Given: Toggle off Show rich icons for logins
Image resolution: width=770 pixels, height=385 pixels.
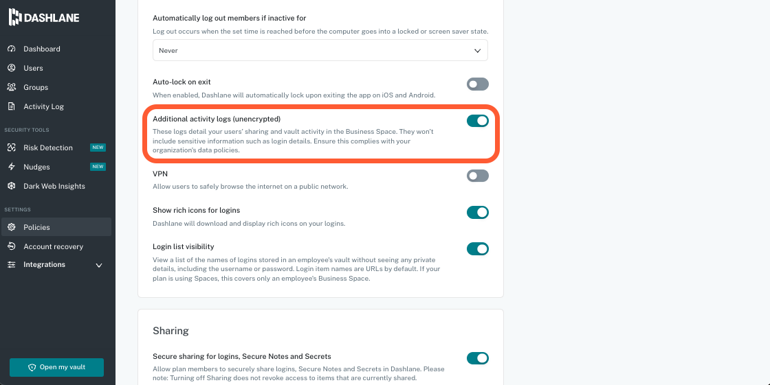Looking at the screenshot, I should [x=477, y=212].
